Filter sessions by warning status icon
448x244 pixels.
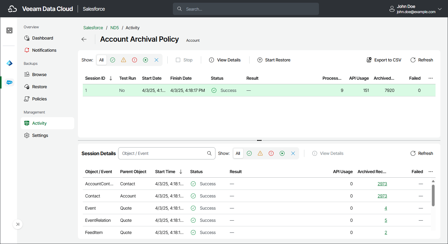click(124, 60)
